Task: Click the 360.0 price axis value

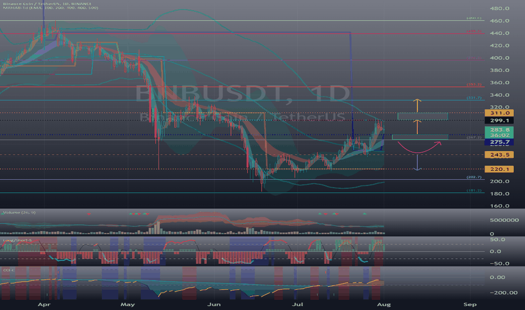Action: (x=500, y=83)
